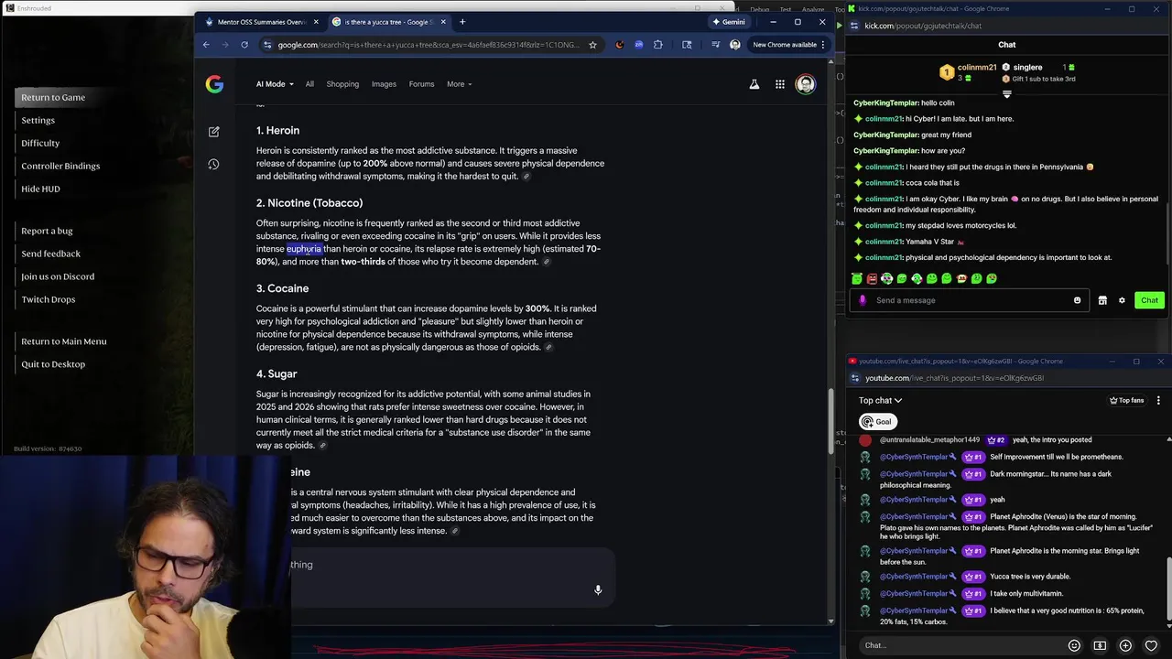This screenshot has width=1172, height=659.
Task: Expand the More search options dropdown
Action: tap(459, 84)
